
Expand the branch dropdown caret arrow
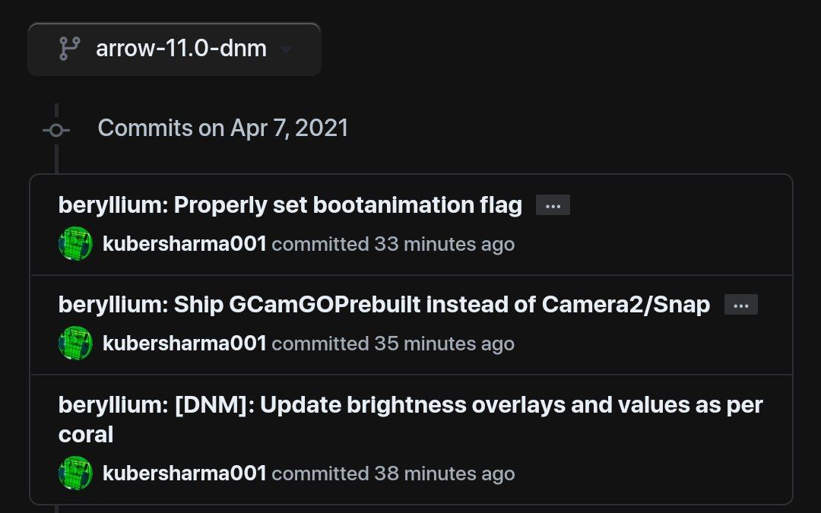[286, 49]
